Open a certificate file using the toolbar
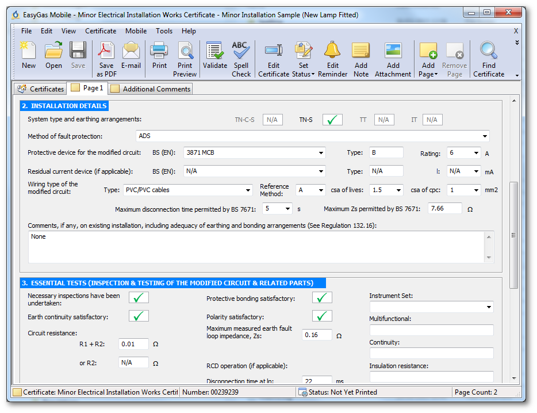 pos(53,55)
